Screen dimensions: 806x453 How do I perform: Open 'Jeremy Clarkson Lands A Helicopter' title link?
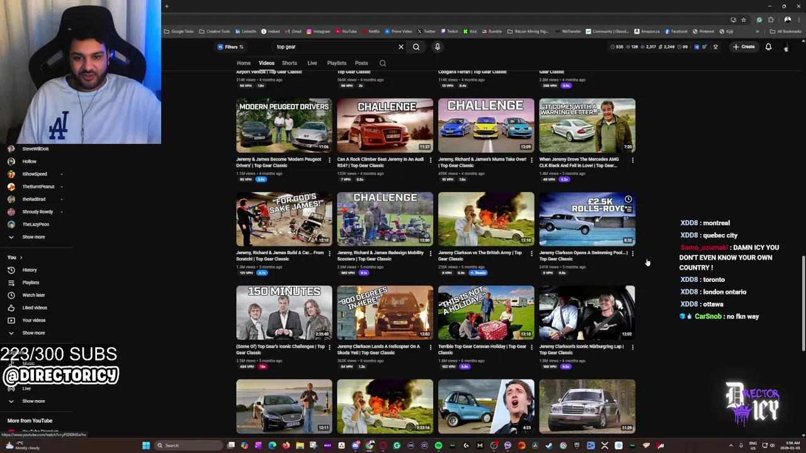[378, 349]
